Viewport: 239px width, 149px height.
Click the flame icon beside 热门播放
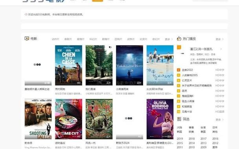click(179, 38)
